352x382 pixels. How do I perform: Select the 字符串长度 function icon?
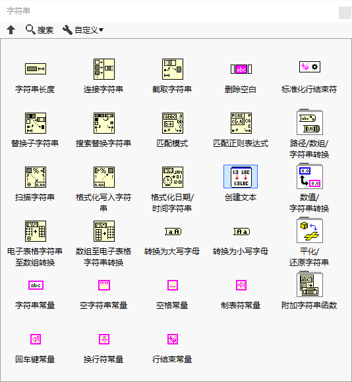pos(36,69)
